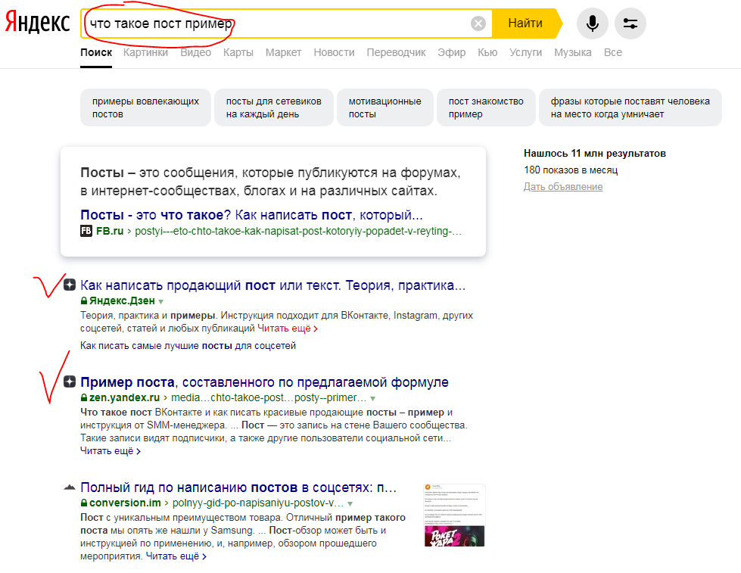Open the Музыка tab
The width and height of the screenshot is (741, 573).
tap(573, 52)
